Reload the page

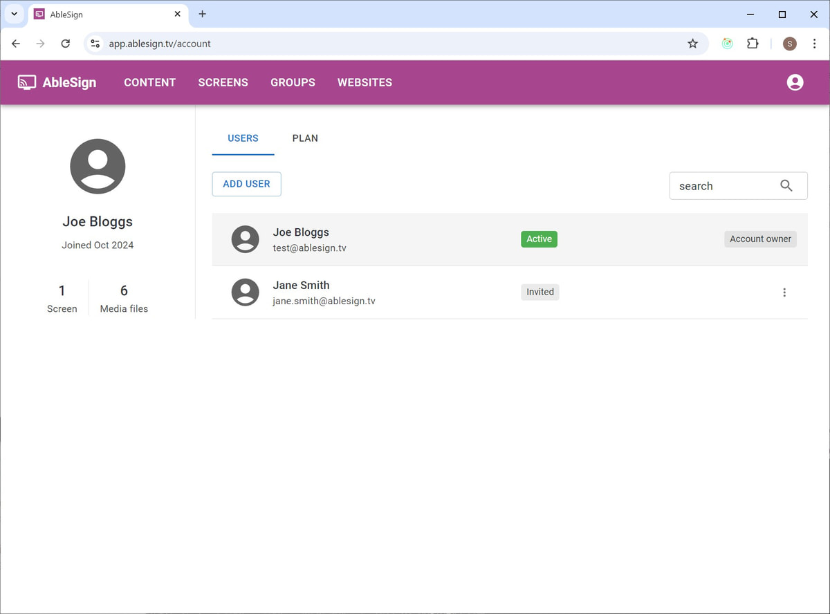(x=66, y=44)
